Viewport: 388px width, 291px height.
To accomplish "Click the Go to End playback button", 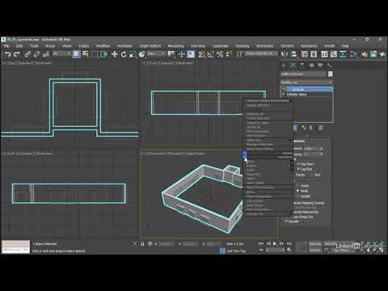I will [x=289, y=243].
